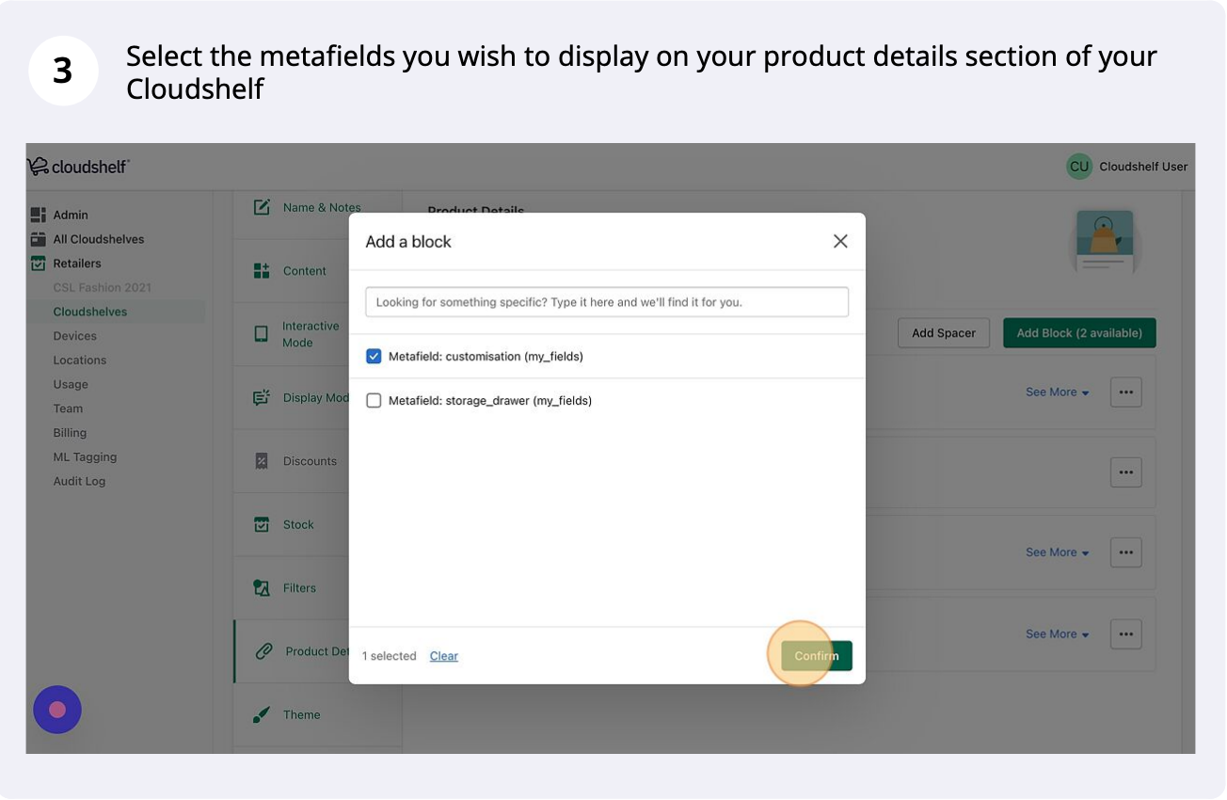Open the Audit Log page
Viewport: 1227px width, 800px height.
79,481
